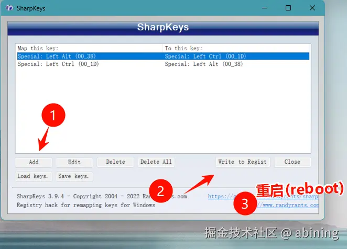Image resolution: width=347 pixels, height=249 pixels.
Task: Open the Load keys button
Action: (34, 176)
